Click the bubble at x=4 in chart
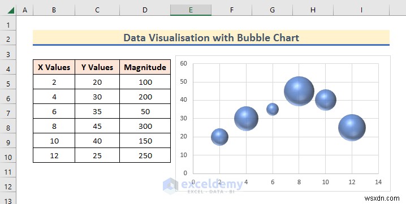The width and height of the screenshot is (406, 204). [246, 118]
